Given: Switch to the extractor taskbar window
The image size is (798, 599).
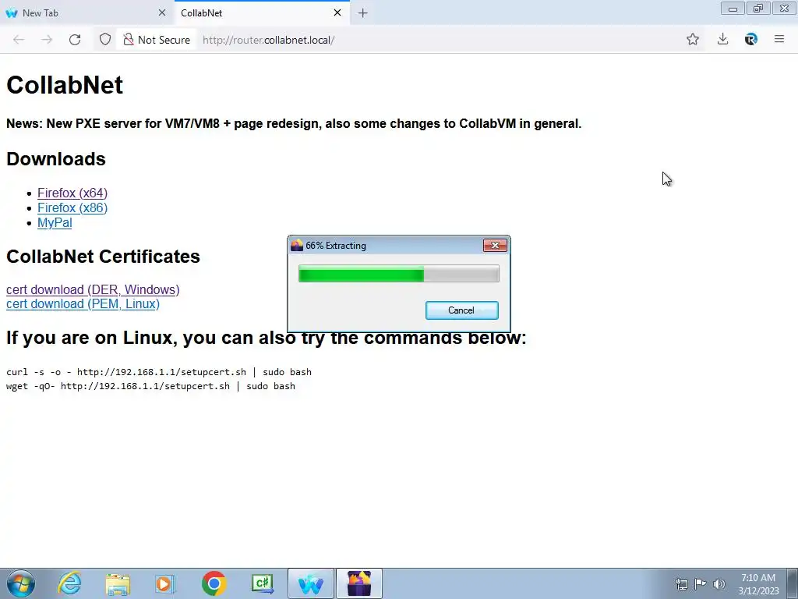Looking at the screenshot, I should [358, 583].
